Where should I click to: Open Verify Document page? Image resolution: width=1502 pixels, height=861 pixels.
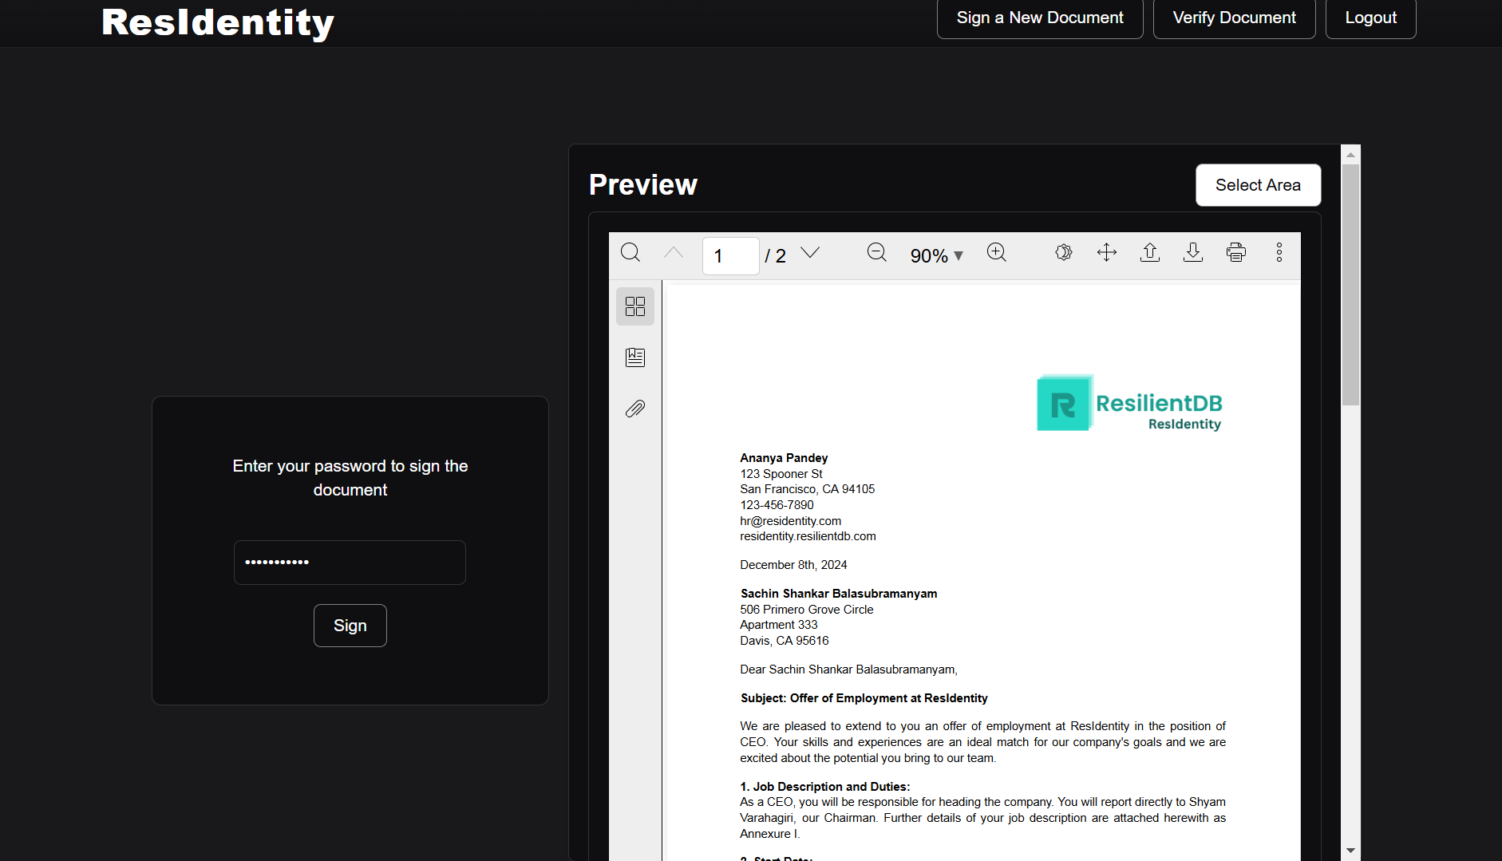pos(1234,18)
